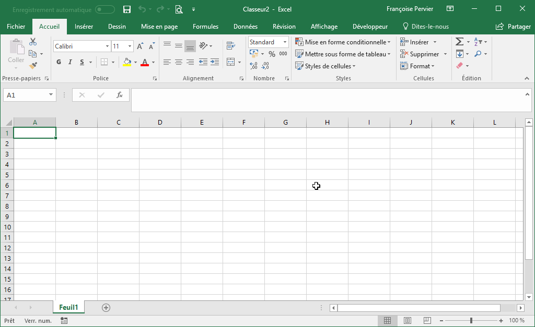This screenshot has height=327, width=535.
Task: Select the Format Painter brush icon
Action: 33,66
